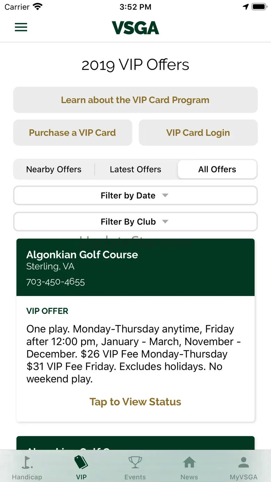
Task: Go to News home icon
Action: [x=189, y=462]
